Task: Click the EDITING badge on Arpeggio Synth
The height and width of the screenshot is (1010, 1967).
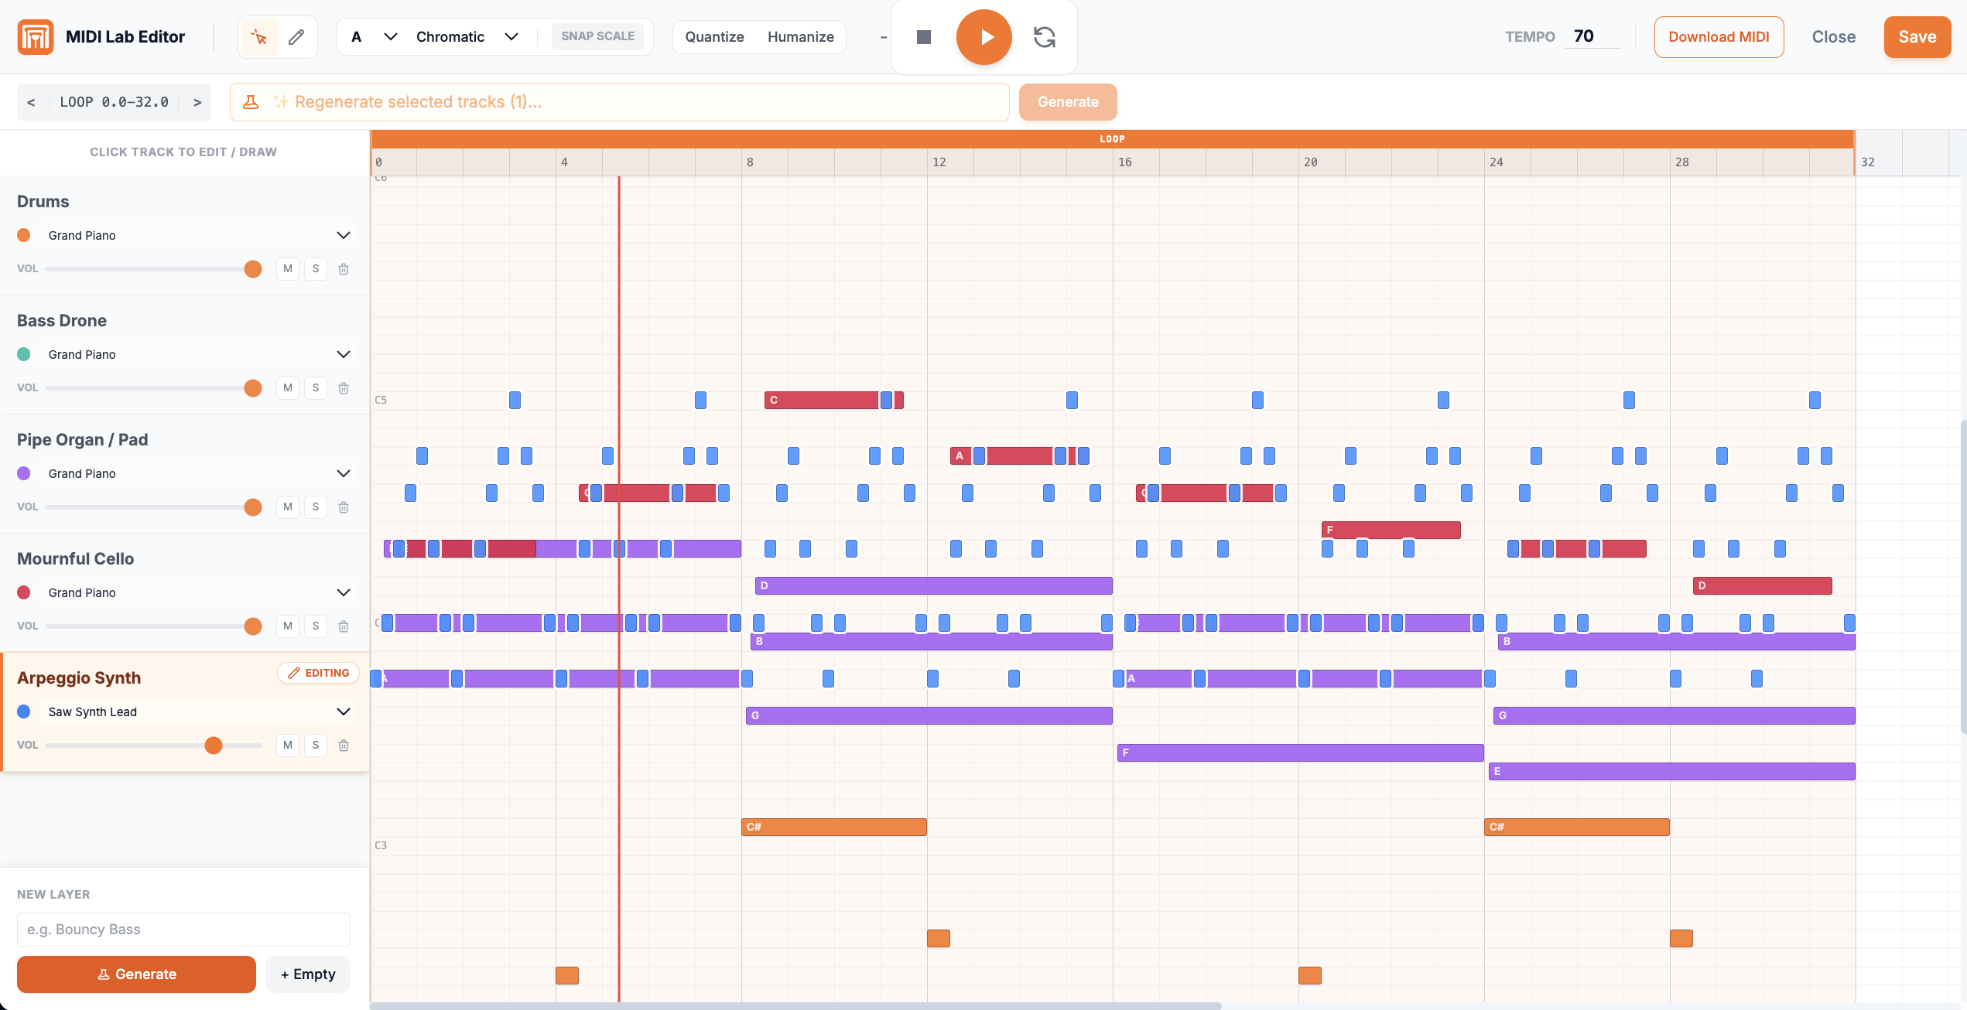Action: pyautogui.click(x=317, y=673)
